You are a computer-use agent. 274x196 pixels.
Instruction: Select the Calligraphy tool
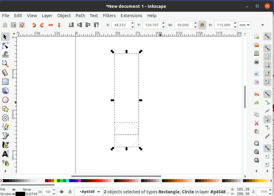[x=5, y=145]
